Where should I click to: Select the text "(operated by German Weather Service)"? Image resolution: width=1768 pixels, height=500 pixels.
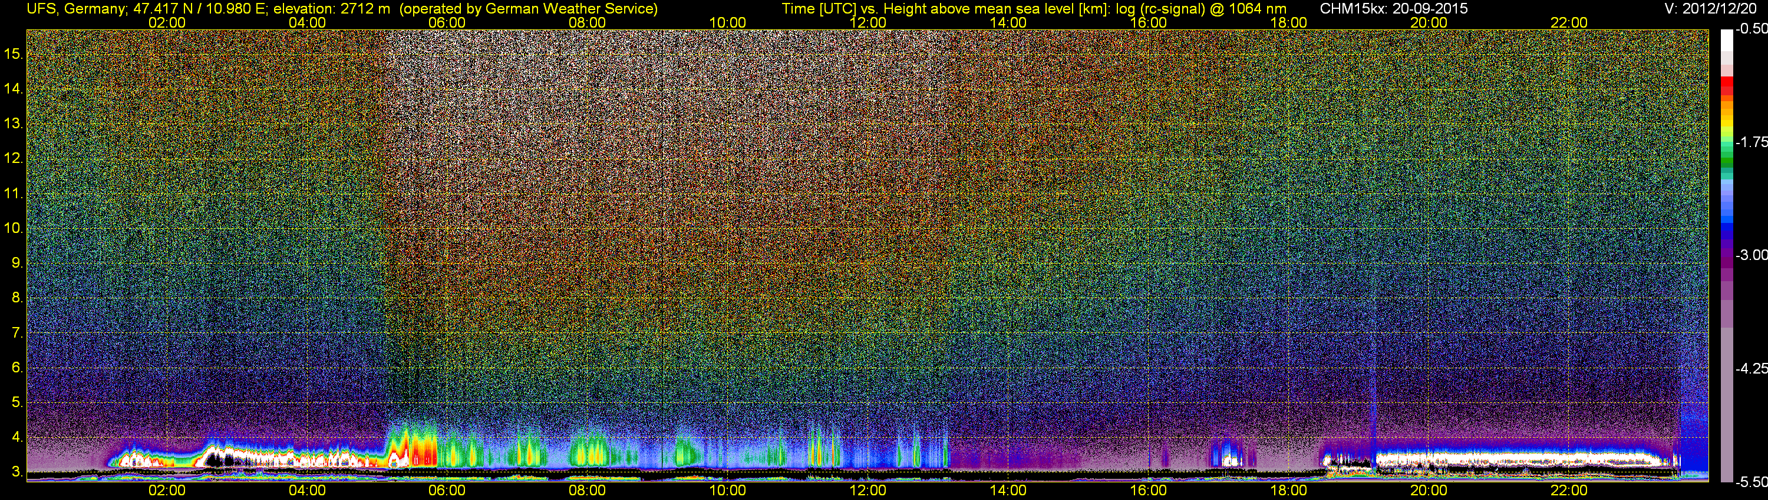pos(528,9)
